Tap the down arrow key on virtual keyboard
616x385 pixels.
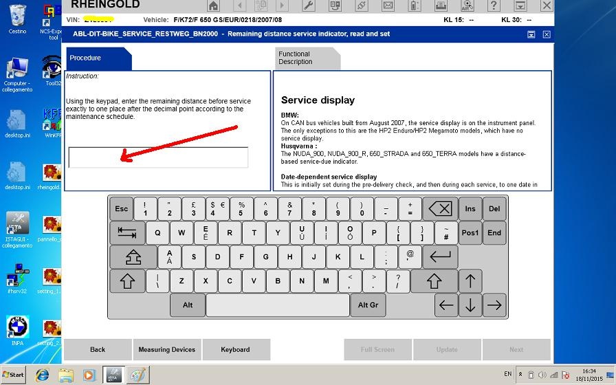(470, 305)
